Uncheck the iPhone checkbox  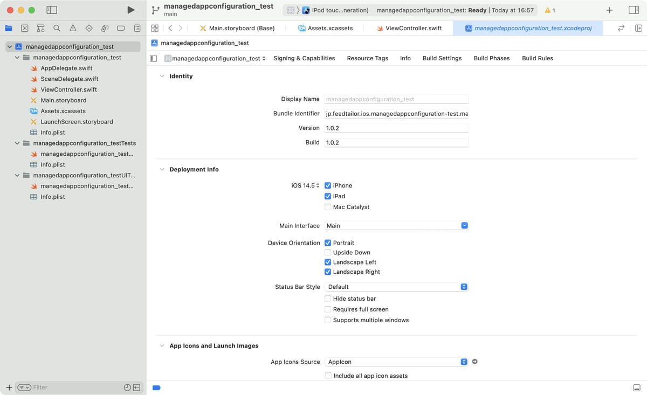click(x=328, y=185)
